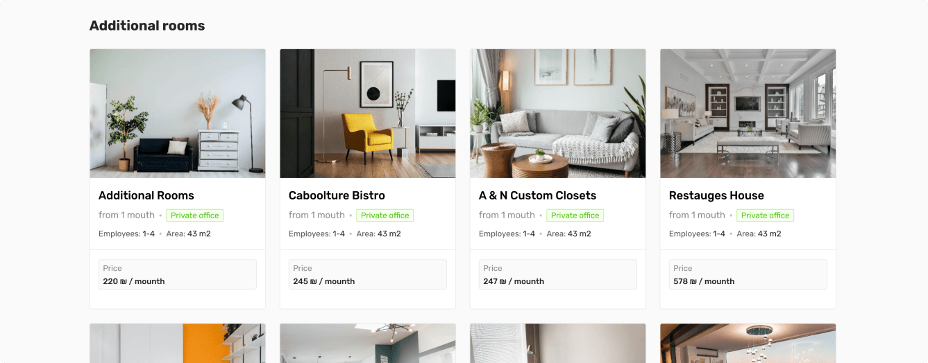Click the Restauges House title
928x363 pixels.
tap(716, 195)
